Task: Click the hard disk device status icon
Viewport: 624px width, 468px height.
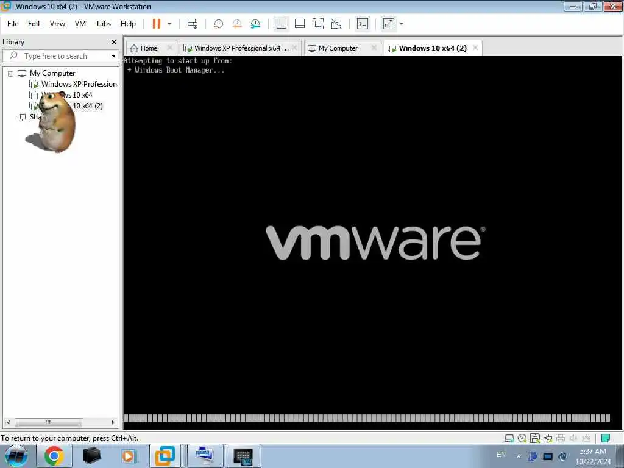Action: point(509,439)
